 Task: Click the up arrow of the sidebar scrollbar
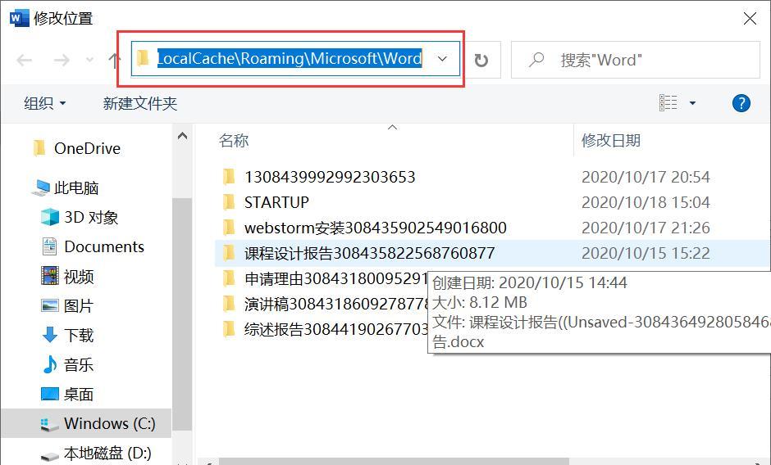[x=182, y=136]
